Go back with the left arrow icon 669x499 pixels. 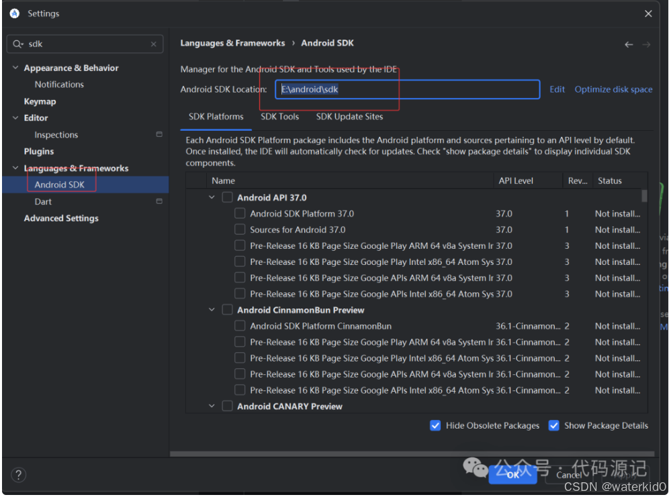point(629,45)
